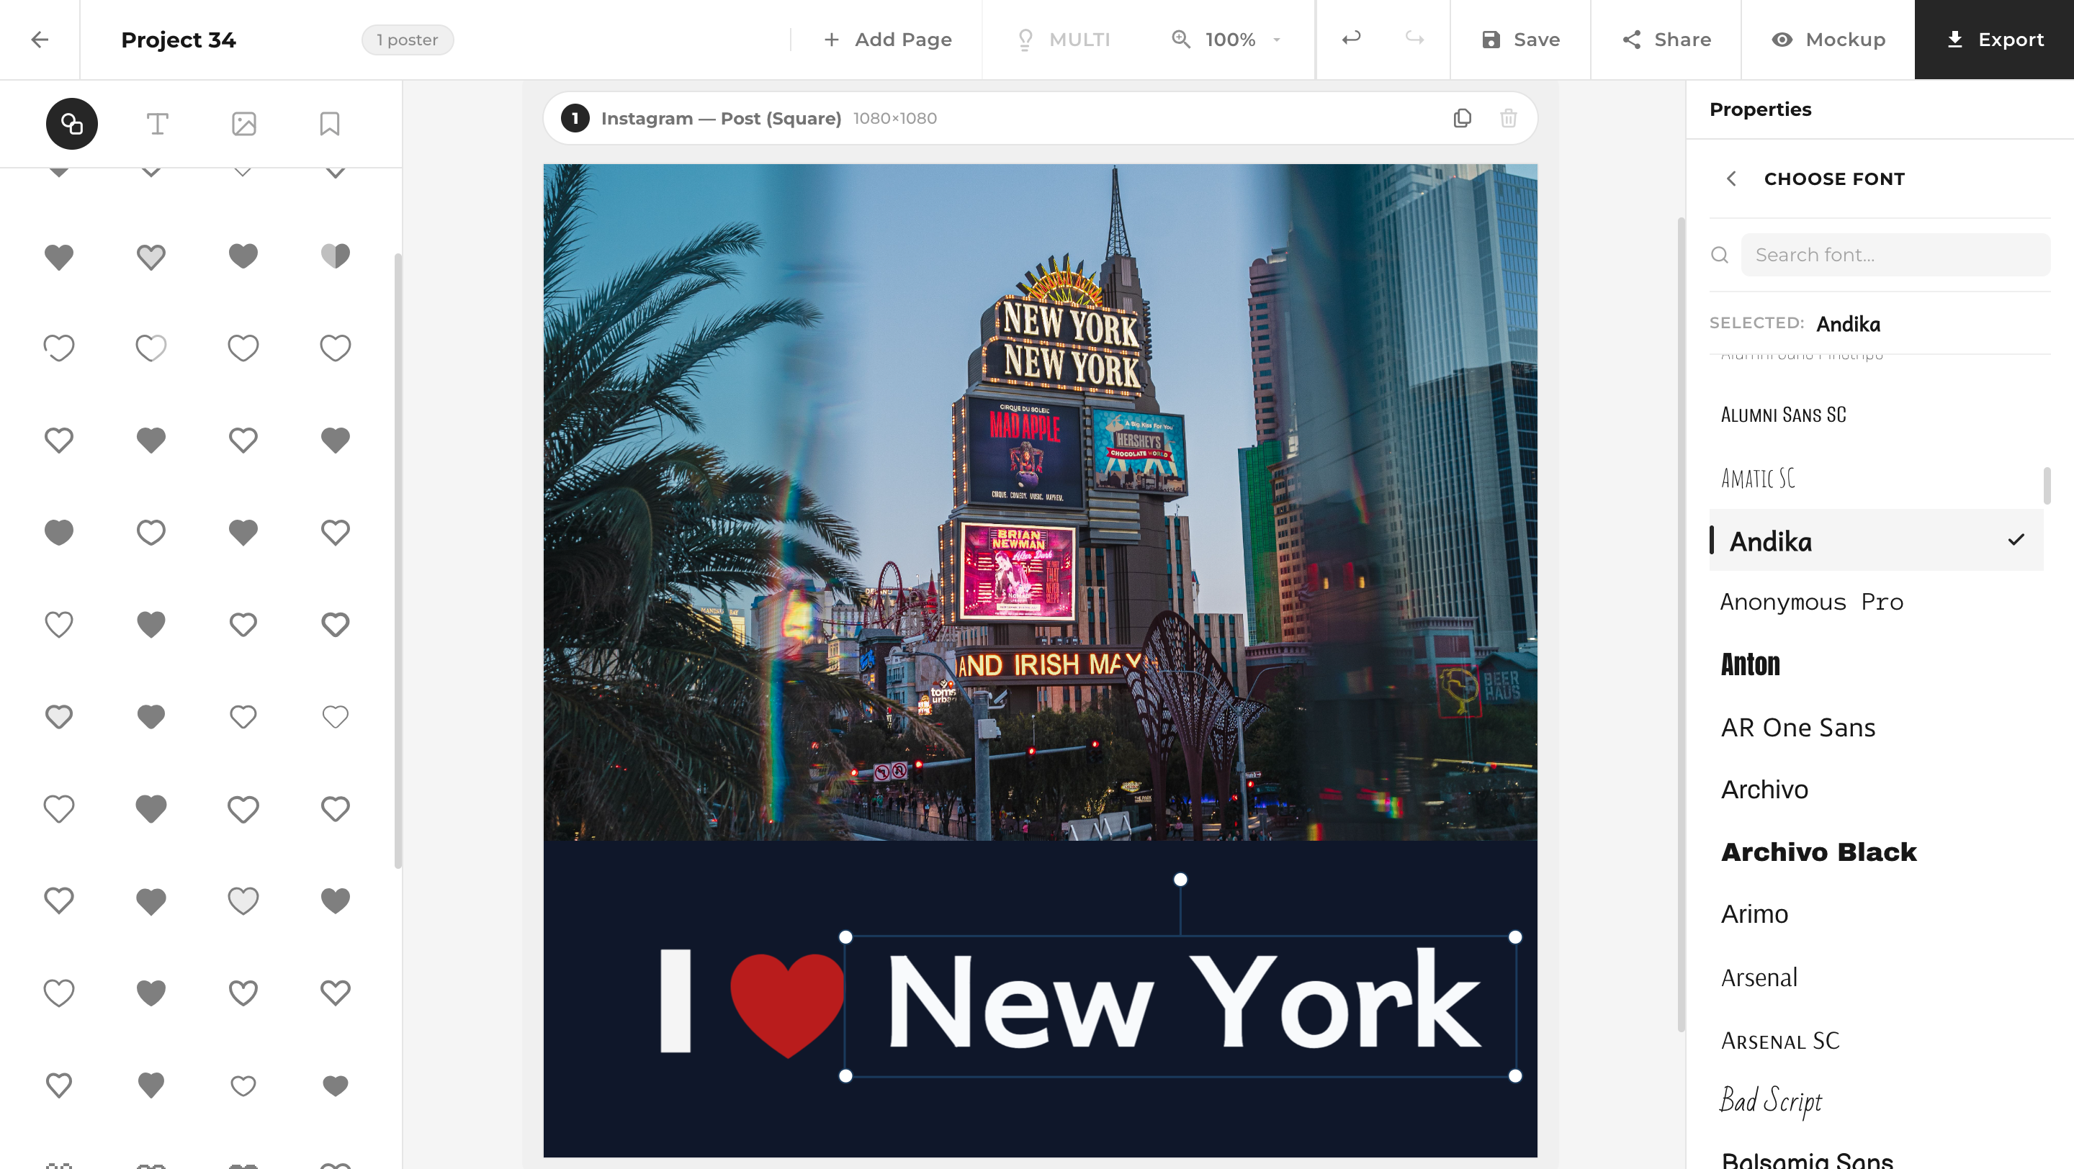This screenshot has height=1169, width=2074.
Task: Select the letter I text on canvas
Action: pyautogui.click(x=675, y=1002)
